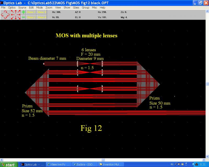This screenshot has width=209, height=167.
Task: Switch to View 2
Action: click(x=31, y=17)
